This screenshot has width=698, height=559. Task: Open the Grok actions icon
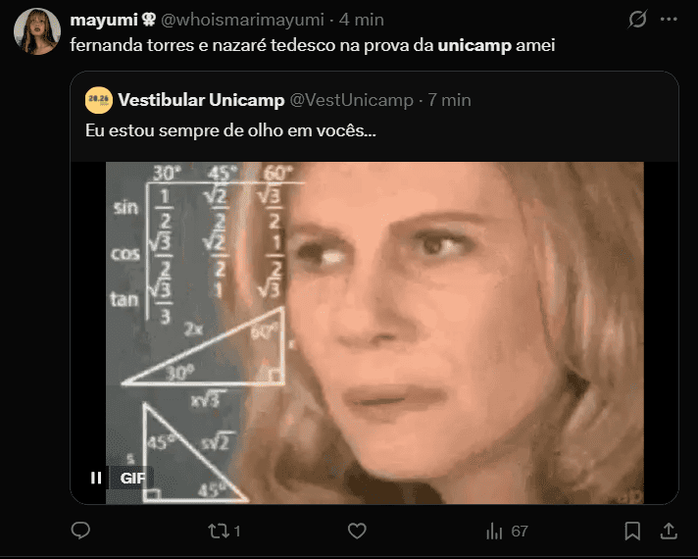[636, 20]
